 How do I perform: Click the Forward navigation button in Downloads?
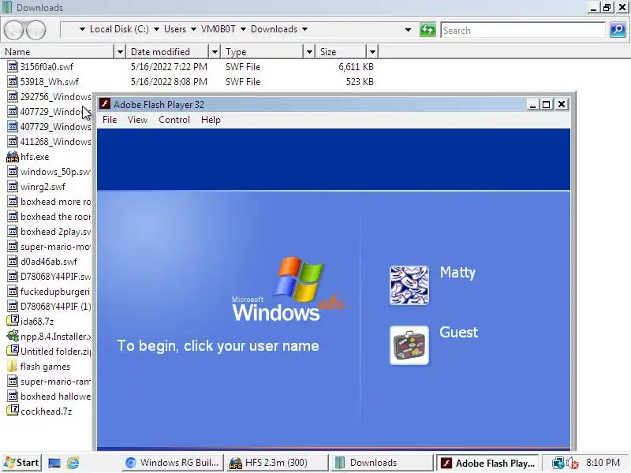click(x=35, y=30)
